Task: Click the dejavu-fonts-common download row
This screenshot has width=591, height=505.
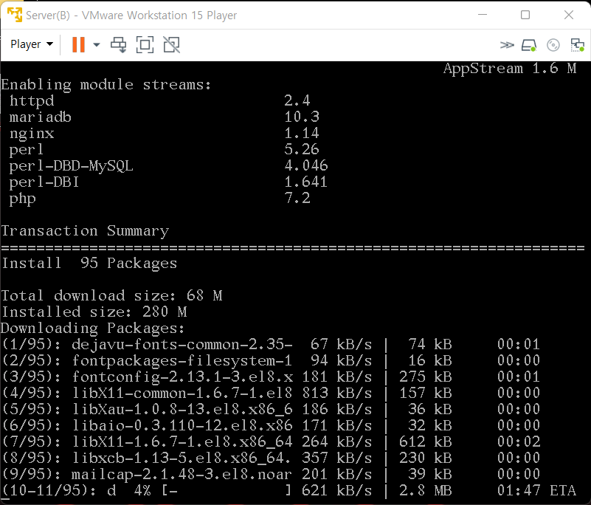Action: click(x=271, y=344)
